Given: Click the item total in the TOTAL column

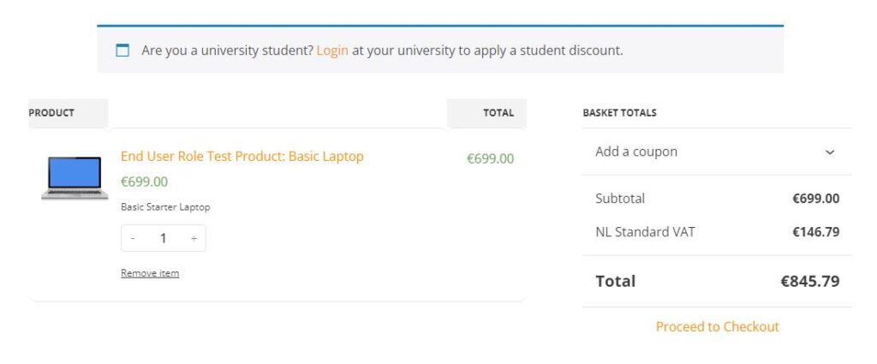Looking at the screenshot, I should coord(490,158).
